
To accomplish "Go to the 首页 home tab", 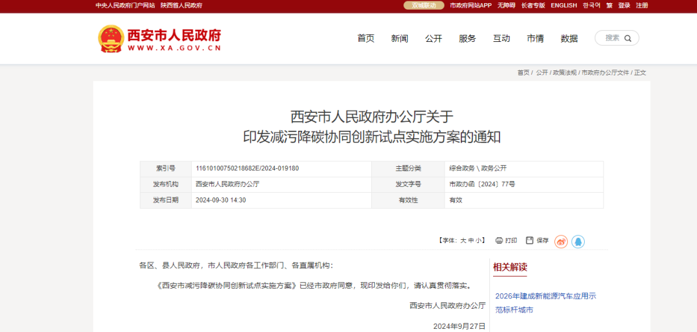I will (366, 39).
